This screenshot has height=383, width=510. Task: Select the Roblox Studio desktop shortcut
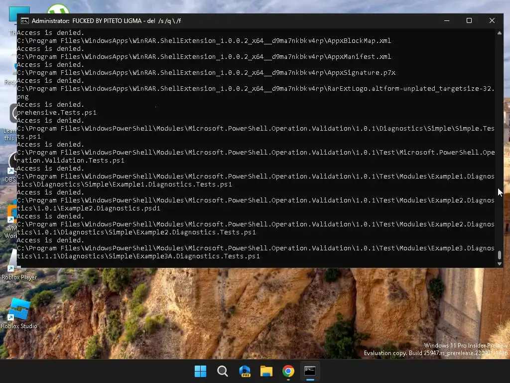pyautogui.click(x=19, y=314)
